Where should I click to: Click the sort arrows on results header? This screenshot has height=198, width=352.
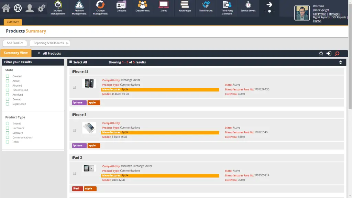(x=340, y=63)
